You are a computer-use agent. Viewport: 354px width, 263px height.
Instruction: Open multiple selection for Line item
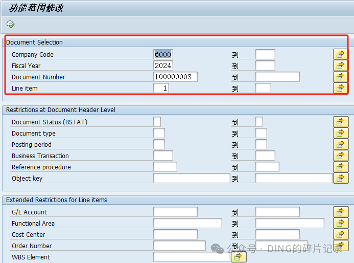340,88
